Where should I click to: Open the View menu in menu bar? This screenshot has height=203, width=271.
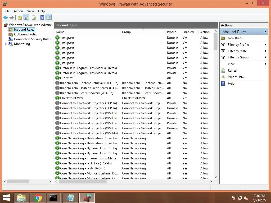[x=30, y=11]
